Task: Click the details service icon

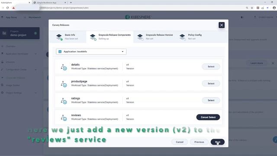Action: click(64, 67)
